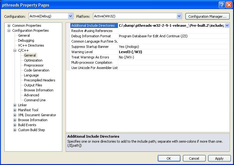Select Debug Information Format property
The height and width of the screenshot is (165, 234).
pyautogui.click(x=94, y=36)
